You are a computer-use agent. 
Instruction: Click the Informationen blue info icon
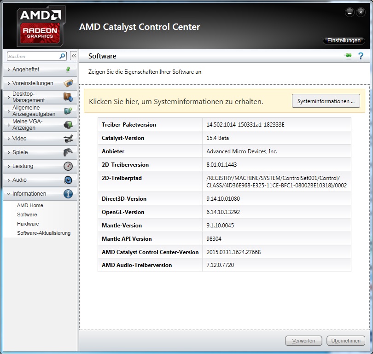[x=68, y=194]
